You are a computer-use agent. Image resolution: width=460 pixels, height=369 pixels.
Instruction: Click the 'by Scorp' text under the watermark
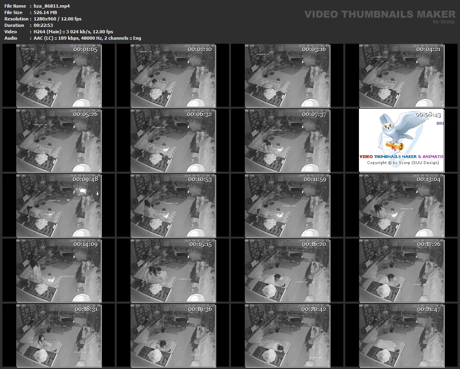444,22
